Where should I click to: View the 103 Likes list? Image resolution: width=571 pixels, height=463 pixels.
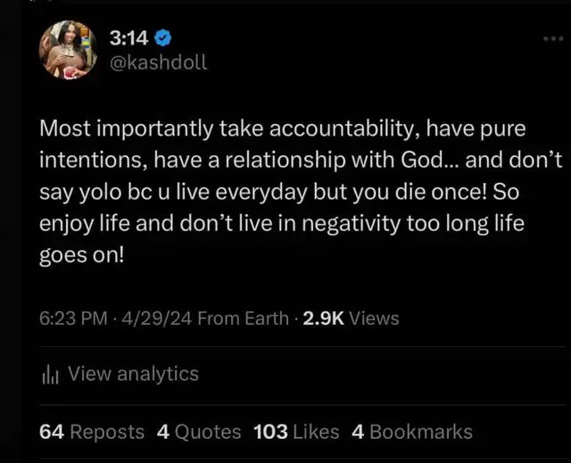296,432
